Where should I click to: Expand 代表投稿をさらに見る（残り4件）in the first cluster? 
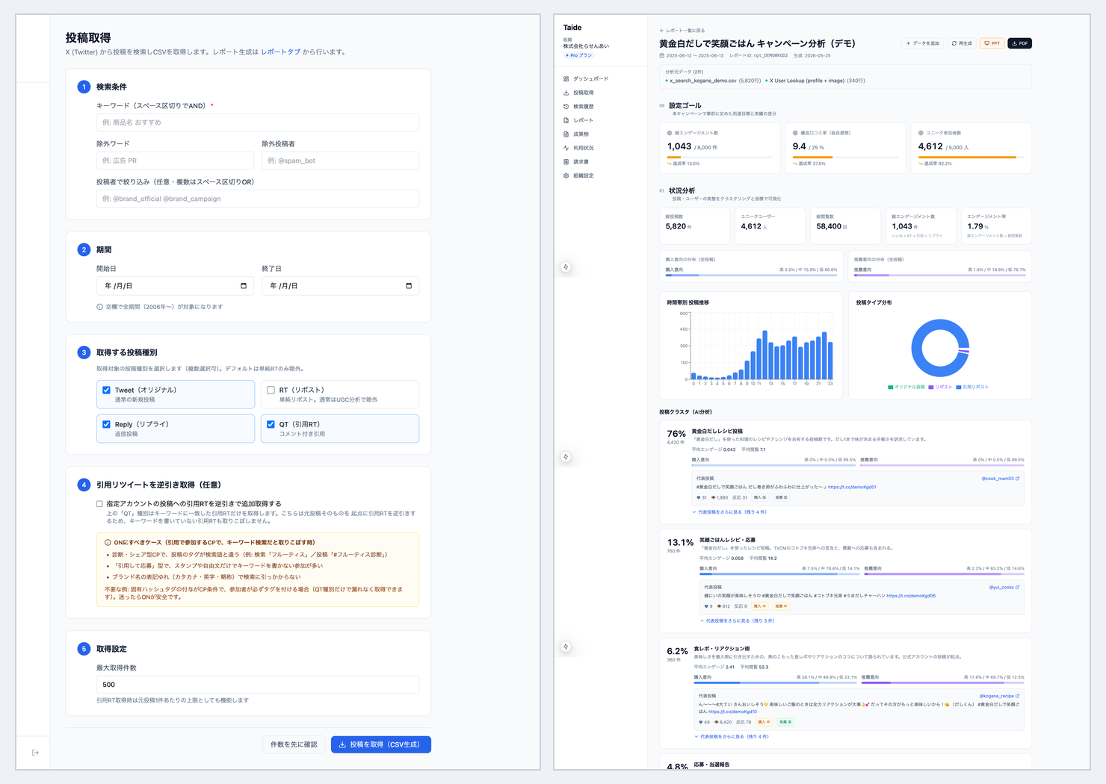729,512
